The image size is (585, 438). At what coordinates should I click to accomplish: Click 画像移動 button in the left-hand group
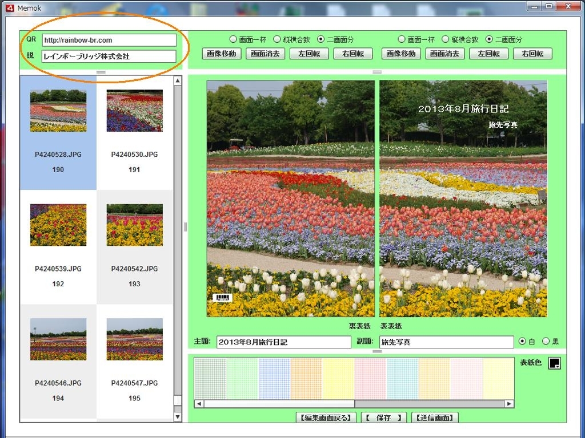(222, 54)
